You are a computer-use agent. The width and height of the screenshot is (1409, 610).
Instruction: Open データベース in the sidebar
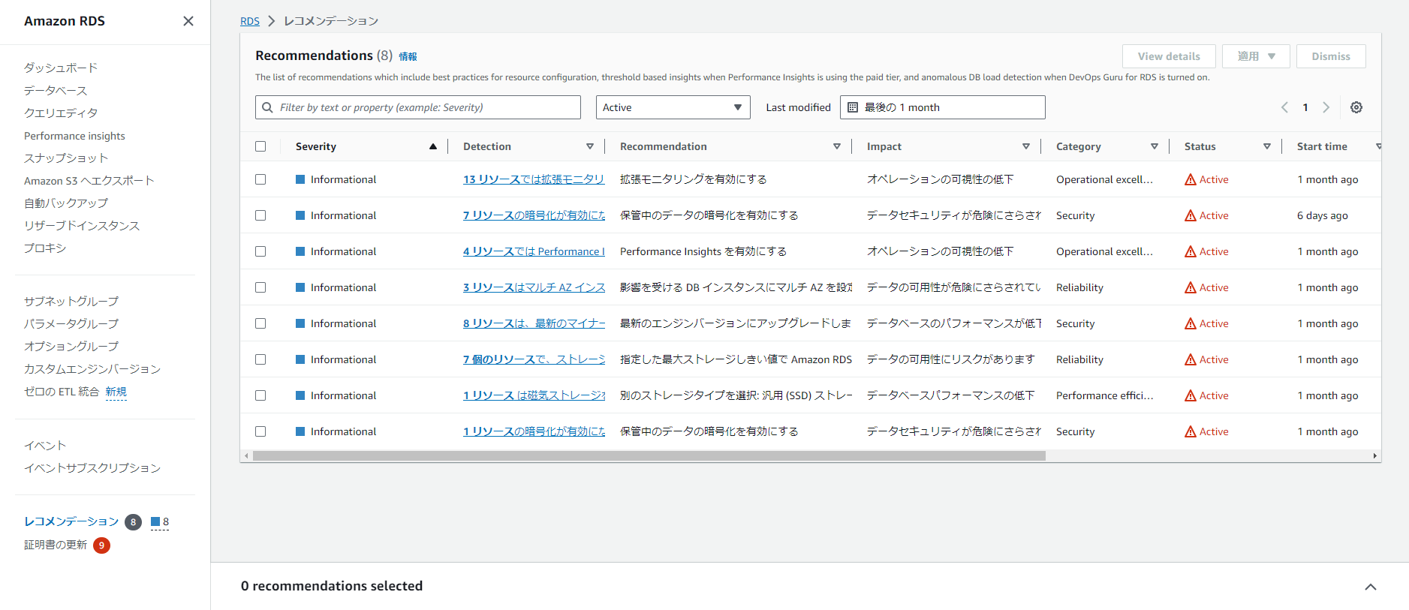(56, 90)
